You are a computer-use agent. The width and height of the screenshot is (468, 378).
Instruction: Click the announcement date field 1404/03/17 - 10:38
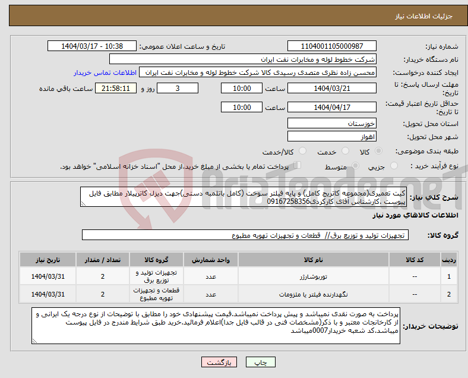point(92,46)
